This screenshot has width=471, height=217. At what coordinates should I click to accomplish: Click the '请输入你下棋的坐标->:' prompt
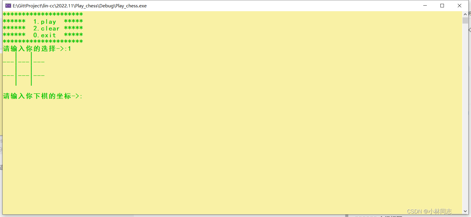(43, 96)
